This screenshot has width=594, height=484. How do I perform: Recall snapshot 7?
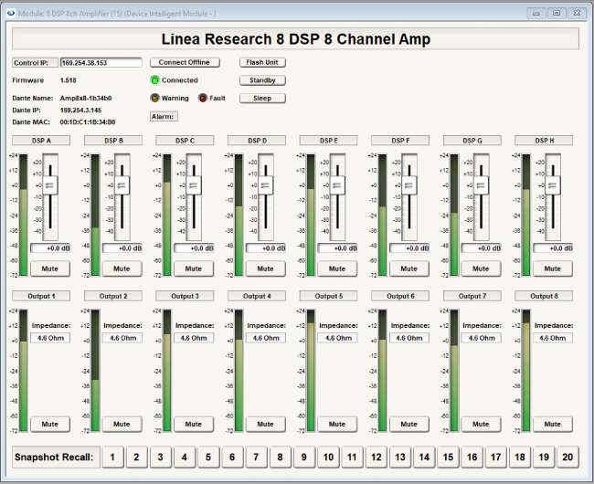(x=256, y=458)
